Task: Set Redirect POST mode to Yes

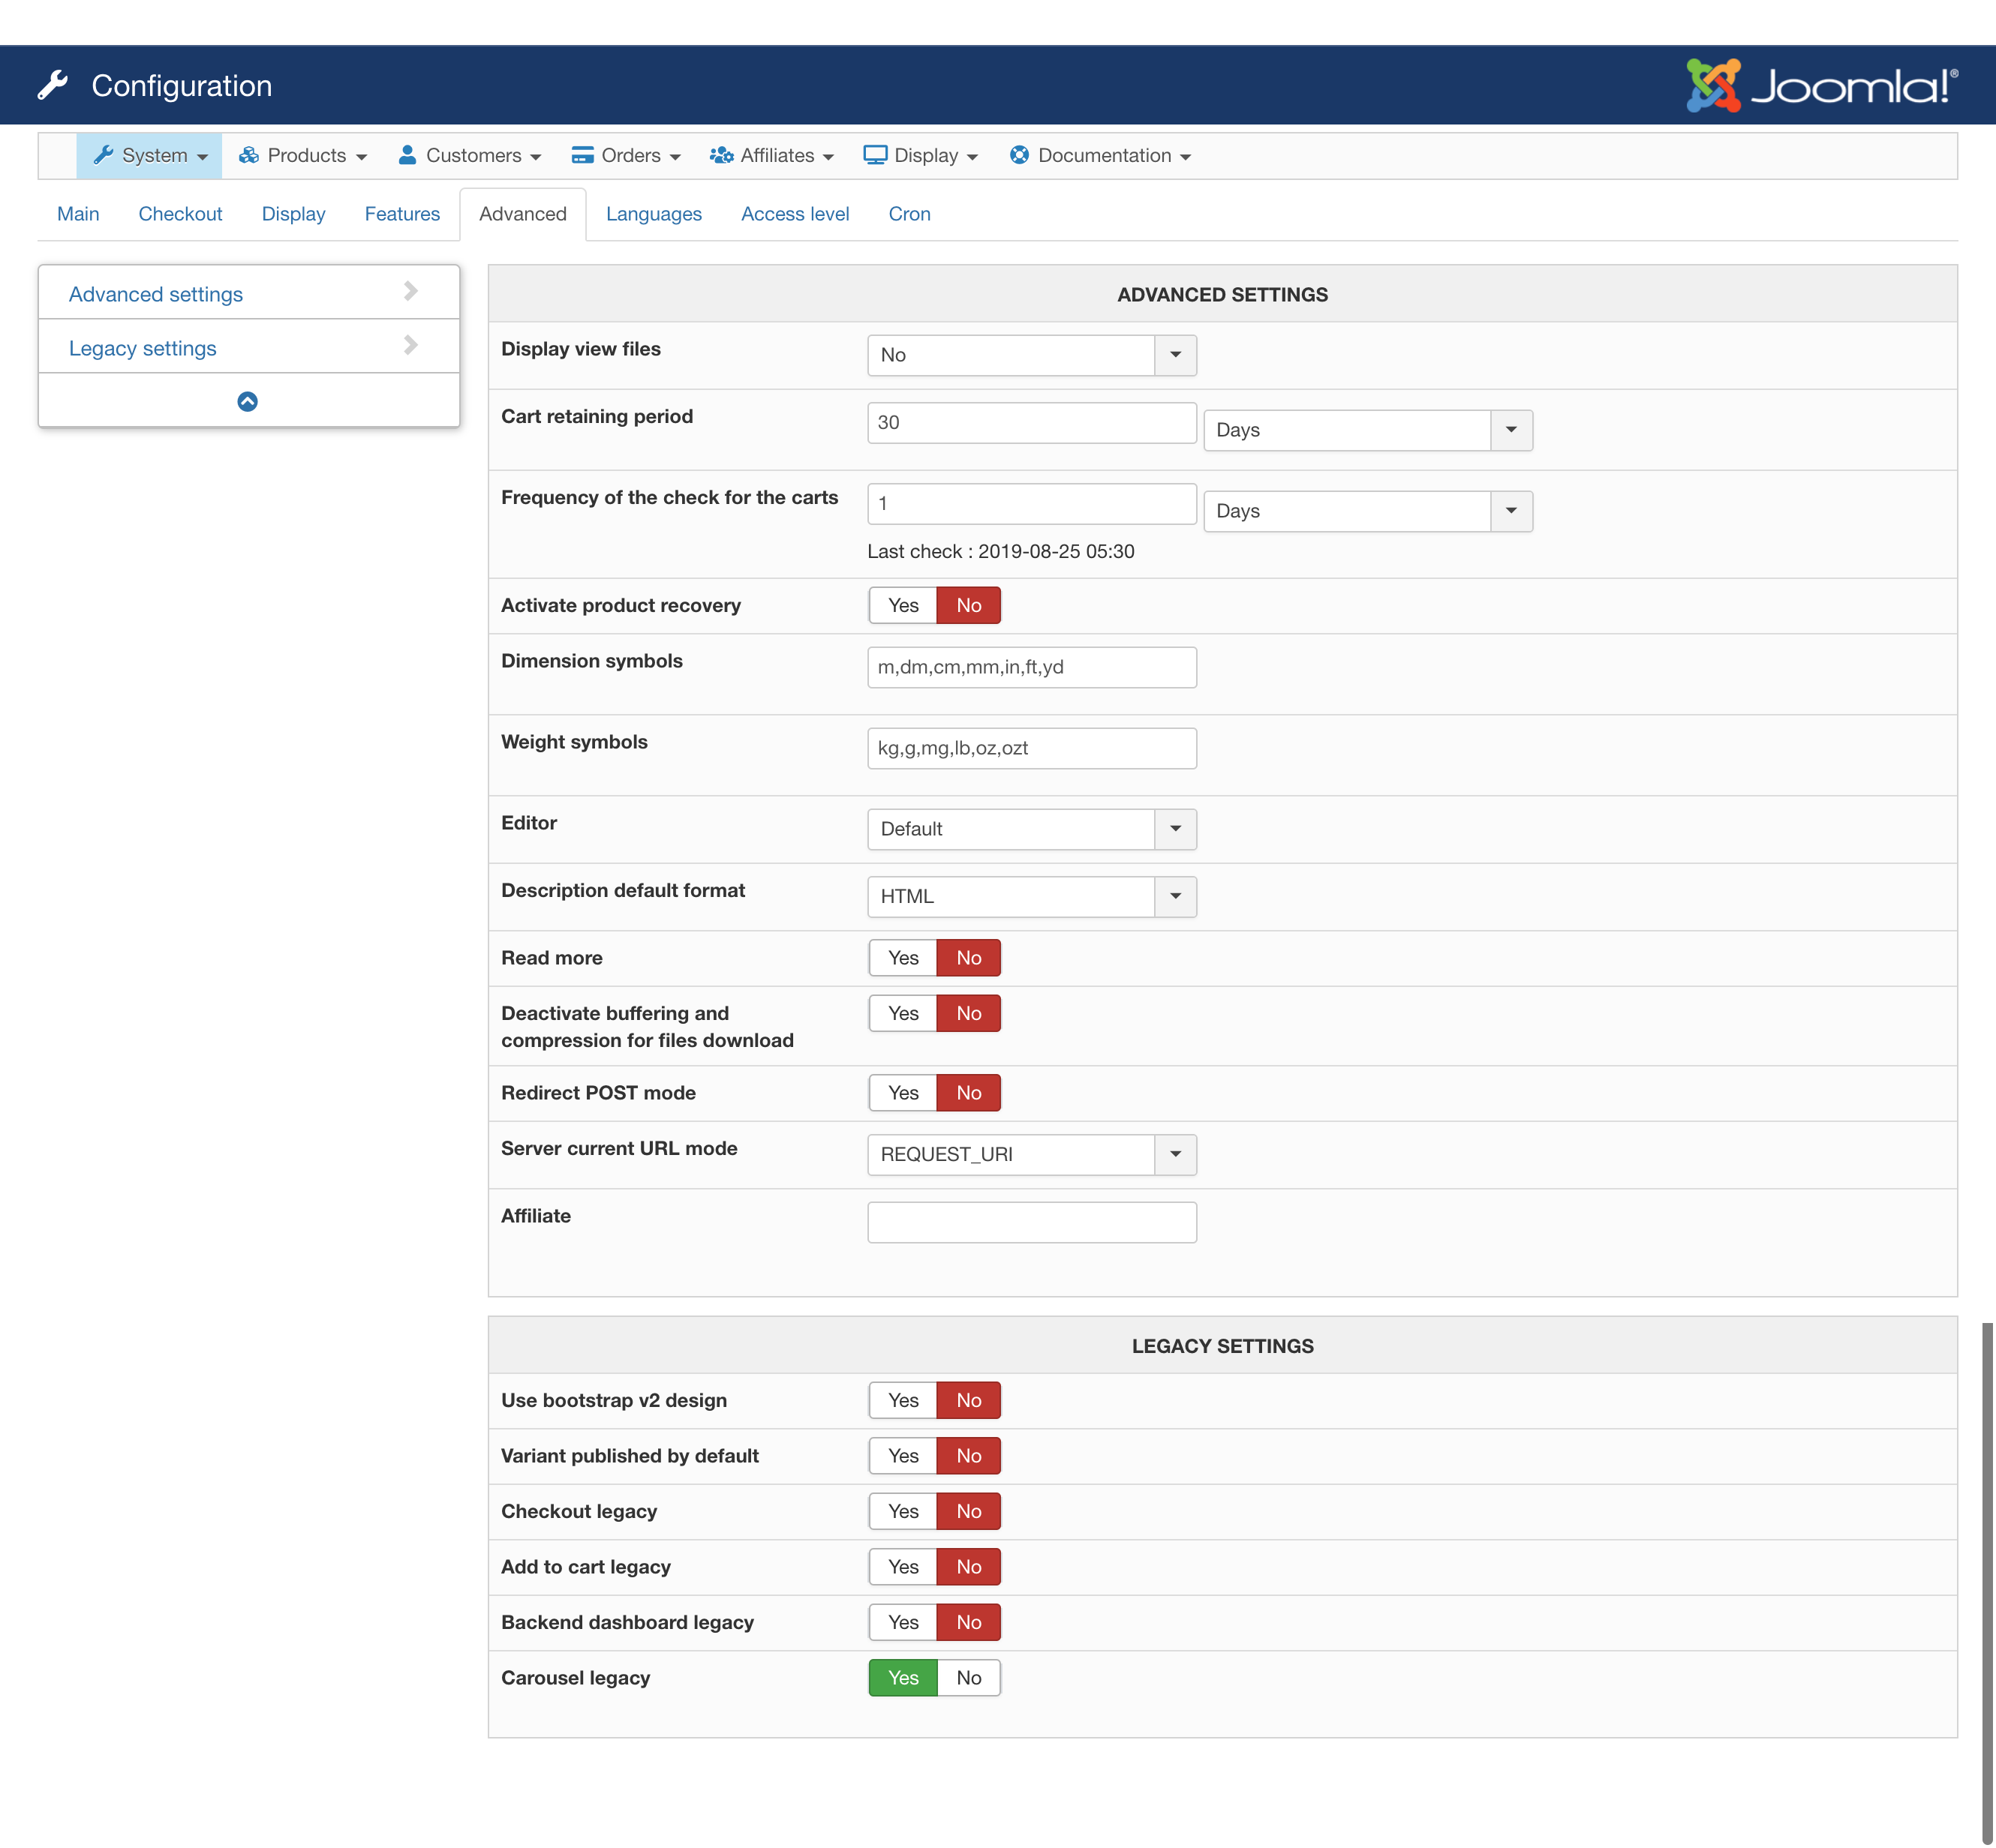Action: (x=903, y=1093)
